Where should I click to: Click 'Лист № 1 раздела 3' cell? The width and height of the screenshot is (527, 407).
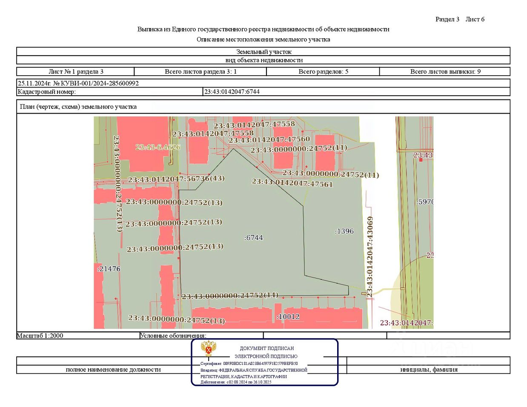pyautogui.click(x=76, y=71)
